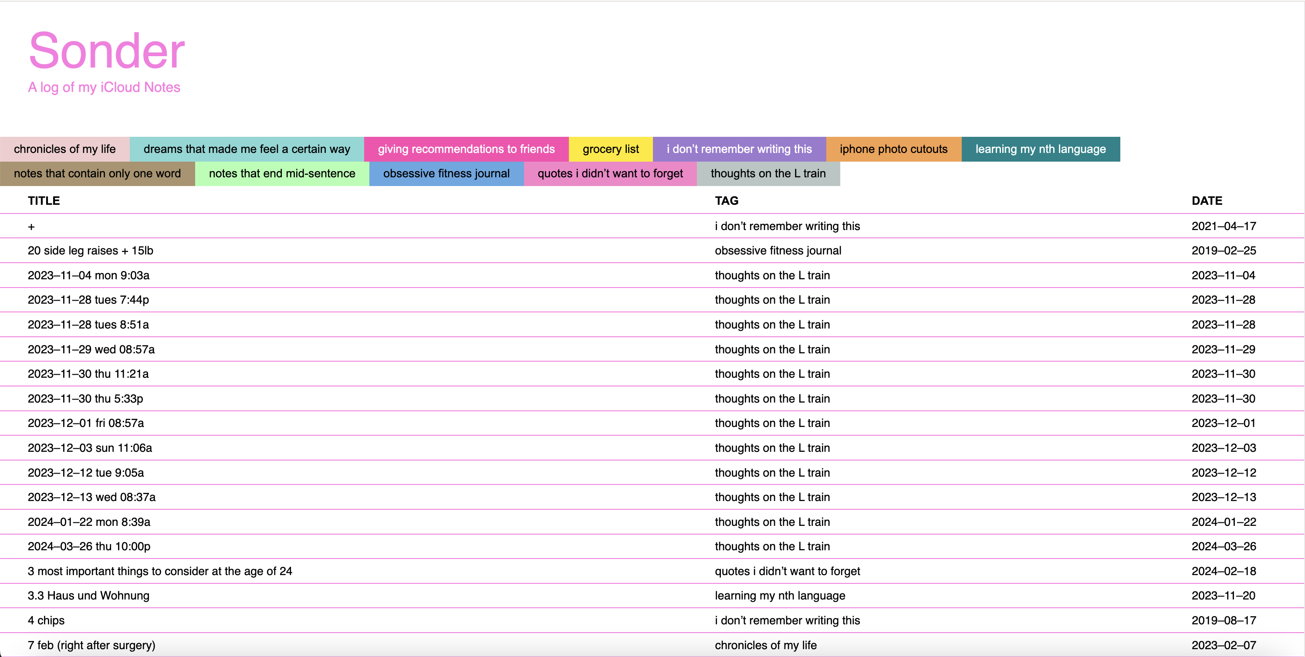
Task: Select 'quotes i didn't want to forget' filter
Action: pyautogui.click(x=609, y=173)
